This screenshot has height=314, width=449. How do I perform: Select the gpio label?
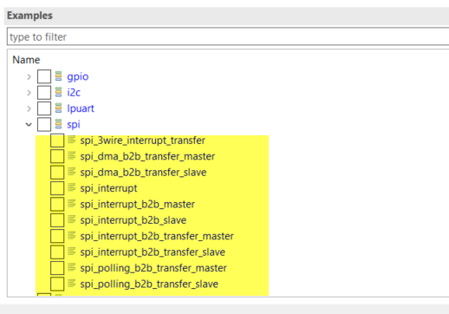click(78, 77)
